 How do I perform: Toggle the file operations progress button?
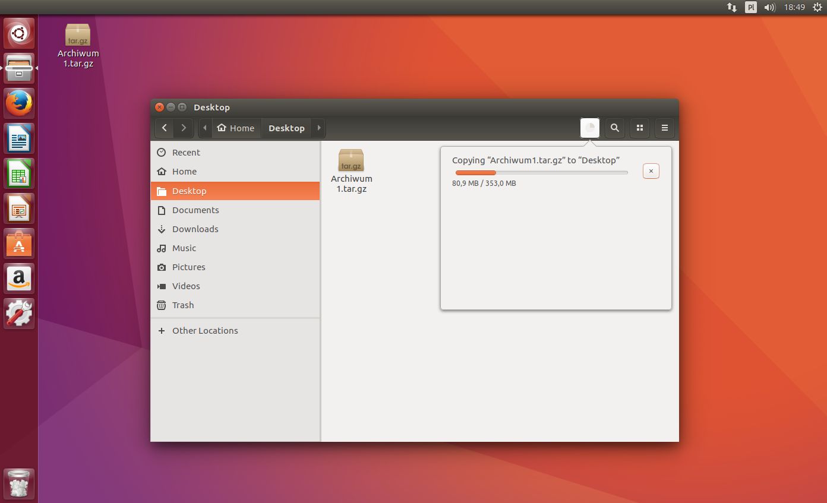click(590, 128)
